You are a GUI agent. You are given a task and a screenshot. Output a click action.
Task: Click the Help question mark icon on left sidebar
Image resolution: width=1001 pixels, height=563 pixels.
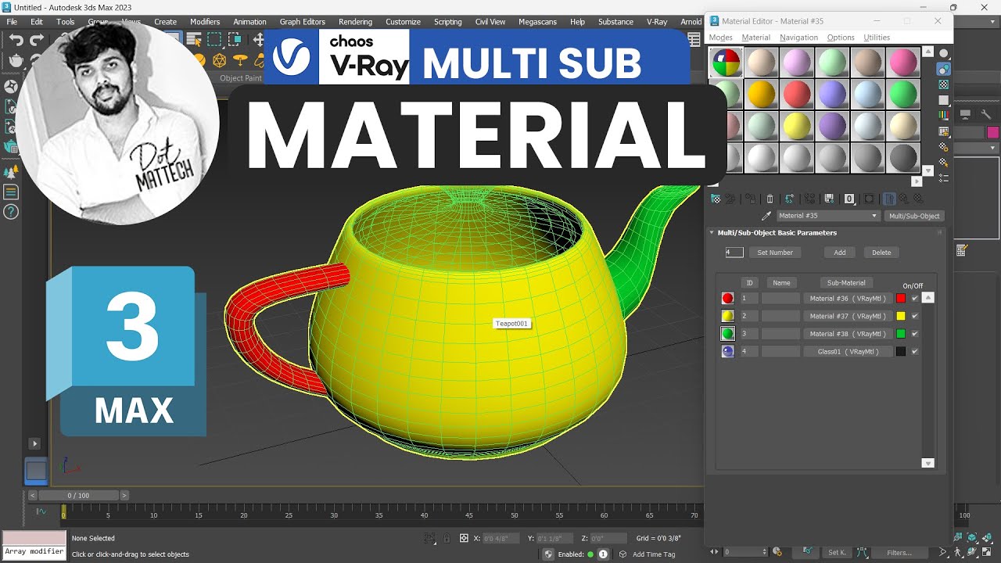[11, 212]
